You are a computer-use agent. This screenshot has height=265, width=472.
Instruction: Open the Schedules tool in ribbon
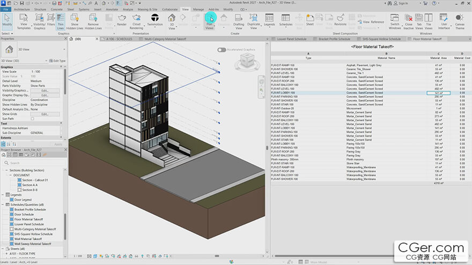click(x=285, y=20)
